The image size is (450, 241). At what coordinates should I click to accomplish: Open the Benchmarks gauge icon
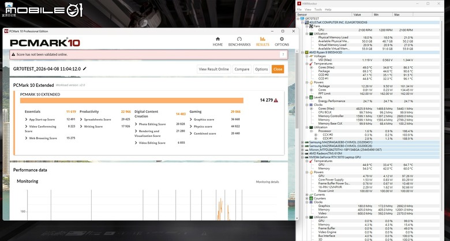(x=239, y=39)
